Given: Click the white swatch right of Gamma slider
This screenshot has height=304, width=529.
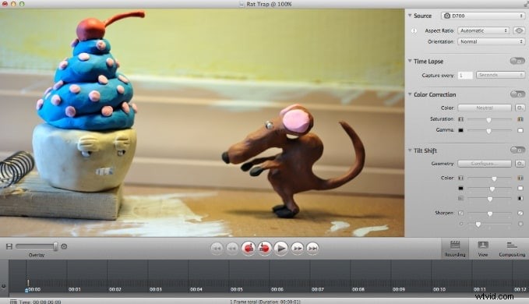Looking at the screenshot, I should pos(520,130).
